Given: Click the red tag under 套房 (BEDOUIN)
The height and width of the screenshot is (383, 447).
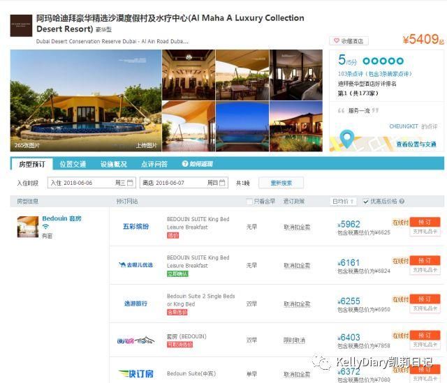Looking at the screenshot, I should pyautogui.click(x=180, y=345).
